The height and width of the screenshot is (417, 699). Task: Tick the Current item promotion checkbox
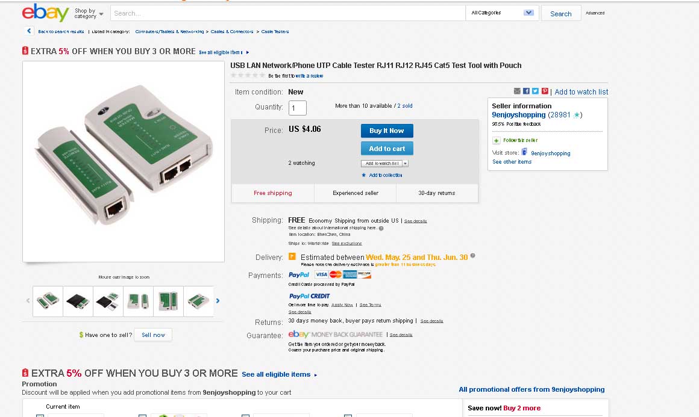click(x=40, y=415)
